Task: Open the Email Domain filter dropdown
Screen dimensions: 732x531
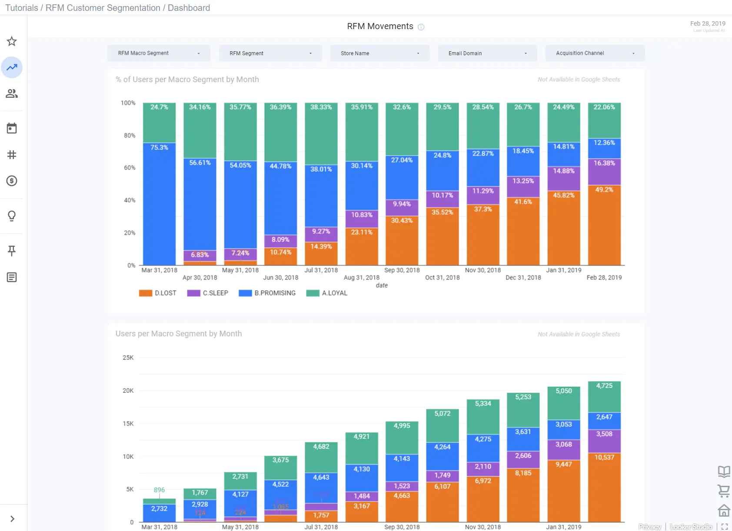Action: [x=488, y=53]
